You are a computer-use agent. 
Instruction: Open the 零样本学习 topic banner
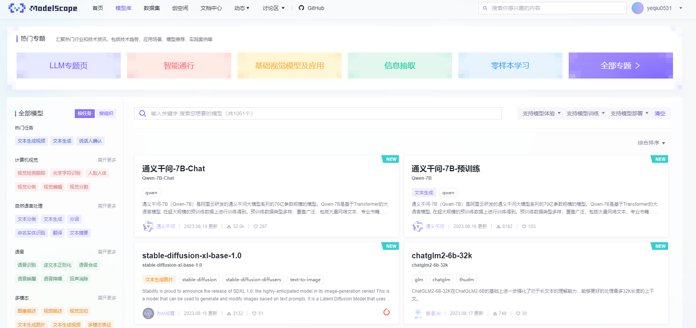(x=510, y=66)
